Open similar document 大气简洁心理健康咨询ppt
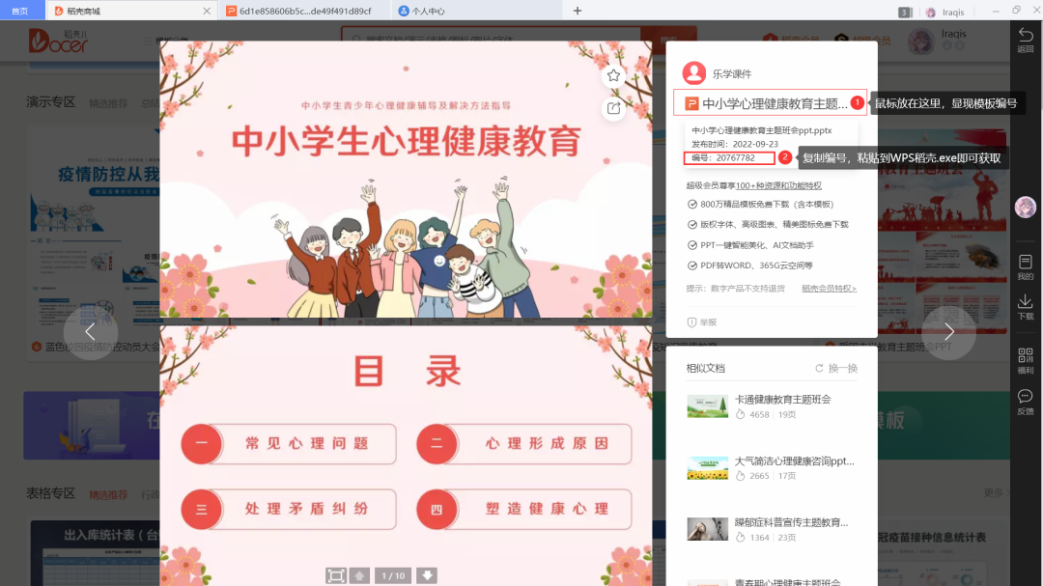1043x586 pixels. click(794, 460)
